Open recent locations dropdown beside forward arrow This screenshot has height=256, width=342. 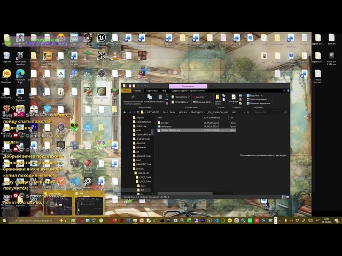pos(134,113)
